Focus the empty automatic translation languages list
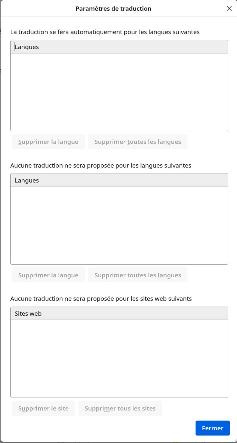 click(119, 92)
